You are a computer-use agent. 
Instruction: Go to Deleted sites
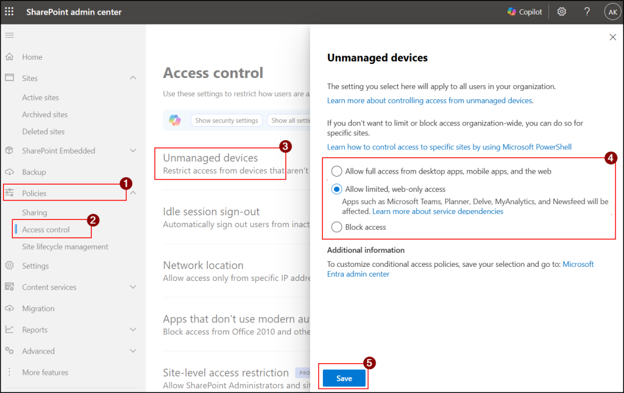(43, 132)
